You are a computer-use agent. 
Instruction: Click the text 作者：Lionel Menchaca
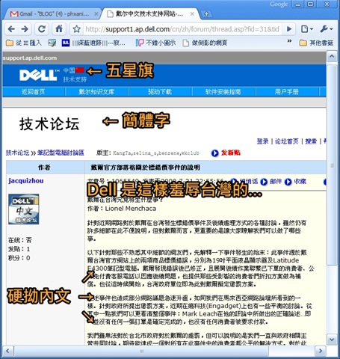[x=122, y=209]
